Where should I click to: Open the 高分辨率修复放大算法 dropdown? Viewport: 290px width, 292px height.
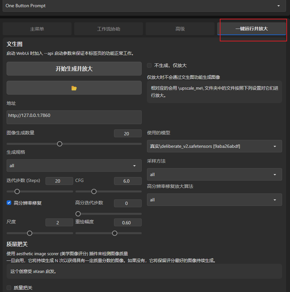[x=215, y=200]
